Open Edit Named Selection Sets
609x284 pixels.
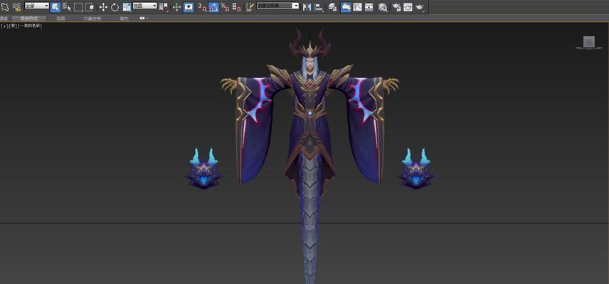pos(250,6)
